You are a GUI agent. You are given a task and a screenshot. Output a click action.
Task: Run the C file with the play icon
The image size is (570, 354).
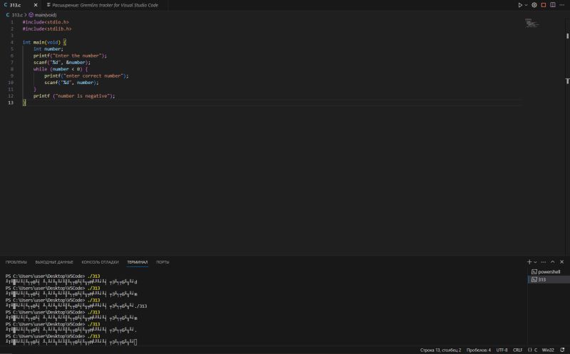(520, 5)
